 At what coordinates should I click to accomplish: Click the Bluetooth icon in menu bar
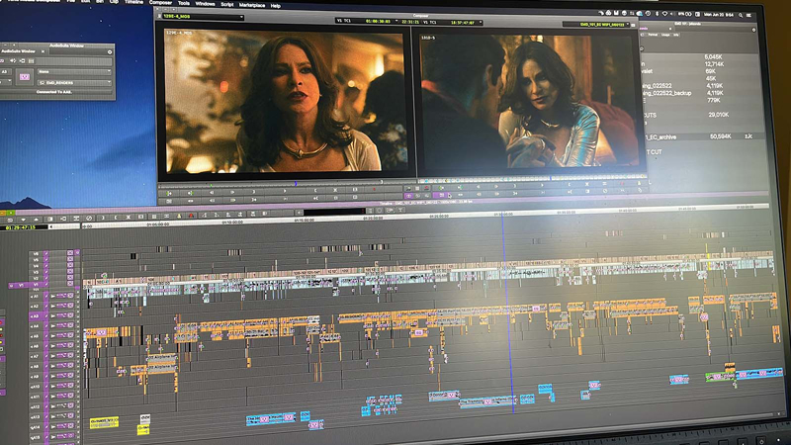pos(657,14)
